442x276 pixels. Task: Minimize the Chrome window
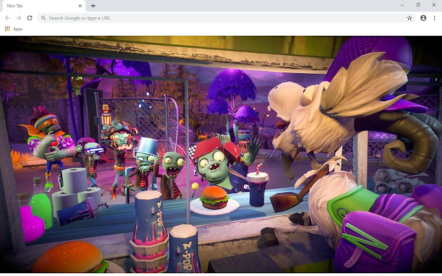[x=402, y=5]
